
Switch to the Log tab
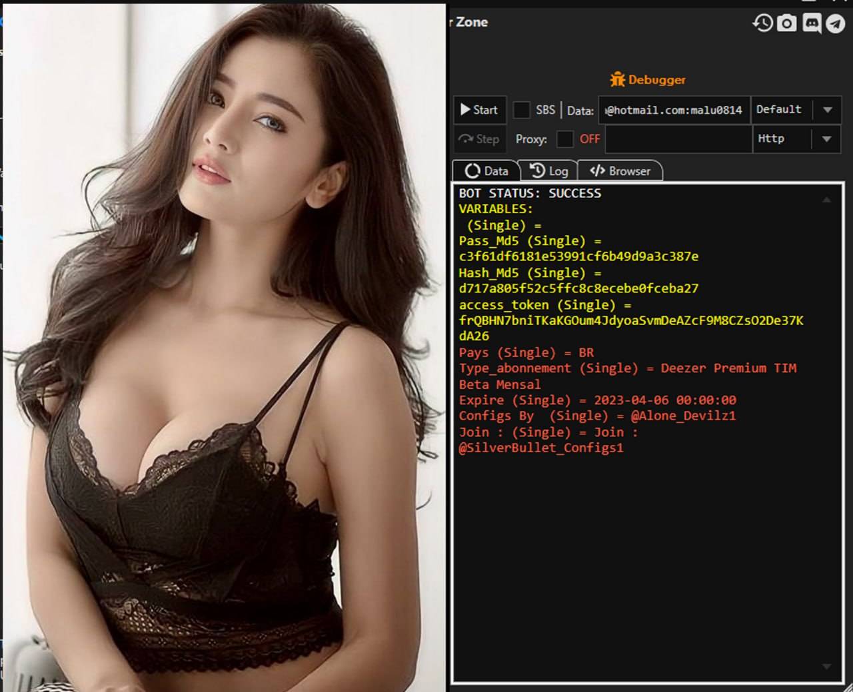548,171
